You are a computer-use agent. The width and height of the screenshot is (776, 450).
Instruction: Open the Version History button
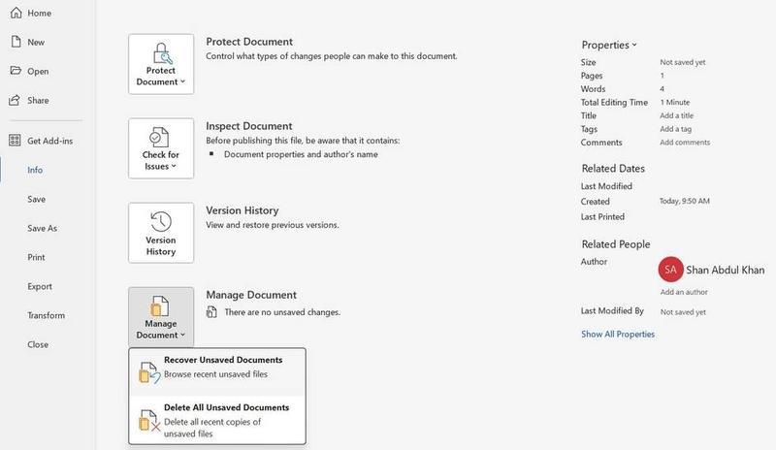coord(161,233)
